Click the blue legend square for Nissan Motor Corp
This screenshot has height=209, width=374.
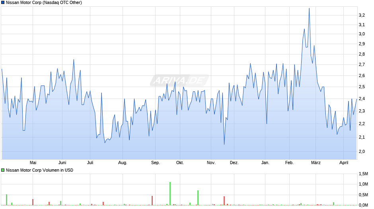3,3
